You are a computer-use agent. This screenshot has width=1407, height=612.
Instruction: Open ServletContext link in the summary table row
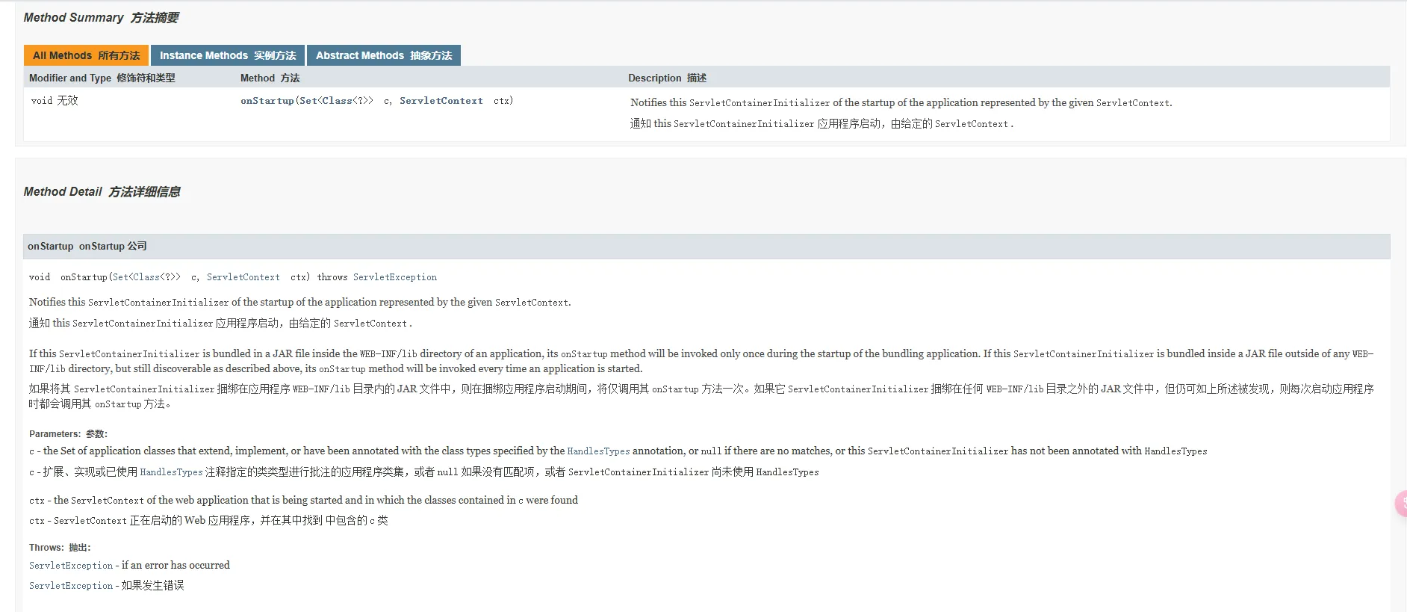click(441, 101)
